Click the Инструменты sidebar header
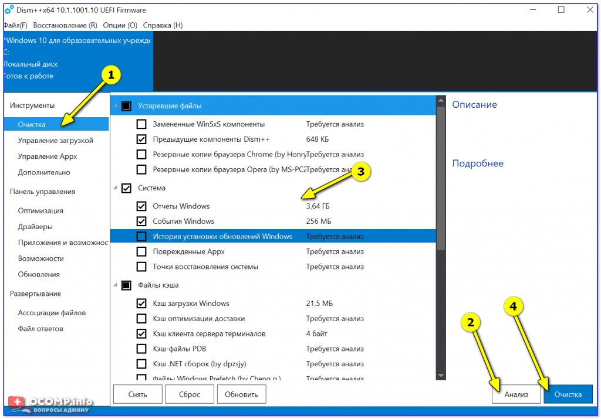 32,105
